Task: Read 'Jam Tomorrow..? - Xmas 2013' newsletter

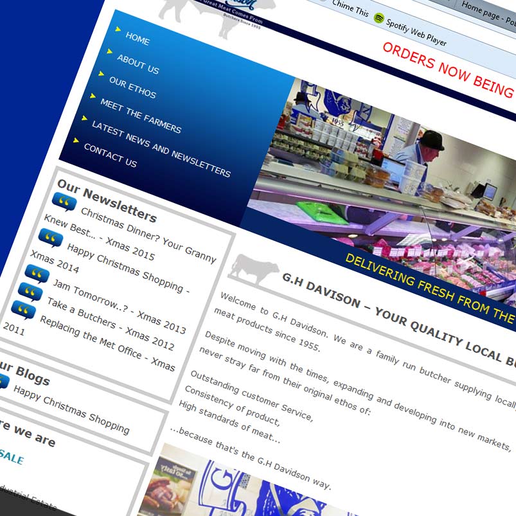Action: 120,306
